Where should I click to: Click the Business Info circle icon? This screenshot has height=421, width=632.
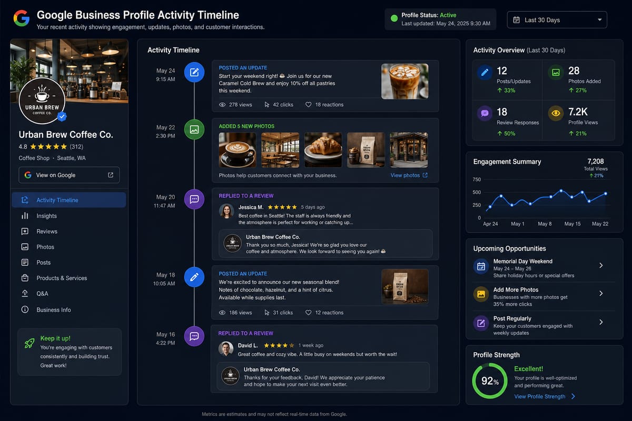click(x=25, y=310)
